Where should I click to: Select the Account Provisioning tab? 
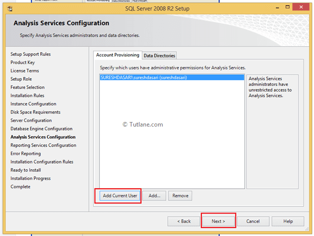click(118, 55)
